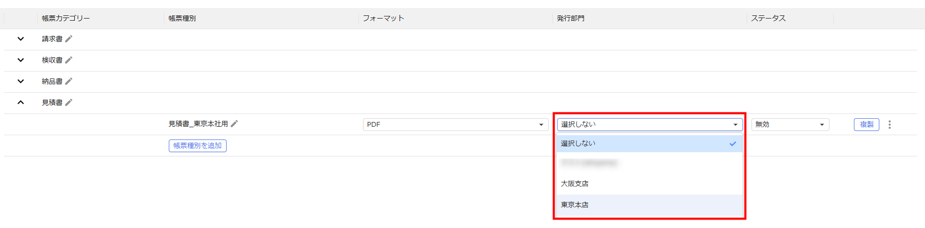Image resolution: width=925 pixels, height=228 pixels.
Task: Click the pencil icon next to 請求書
Action: pyautogui.click(x=69, y=39)
